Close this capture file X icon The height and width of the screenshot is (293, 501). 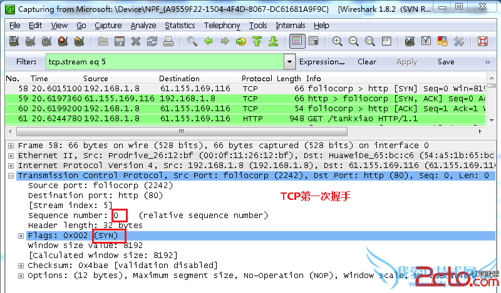click(136, 41)
